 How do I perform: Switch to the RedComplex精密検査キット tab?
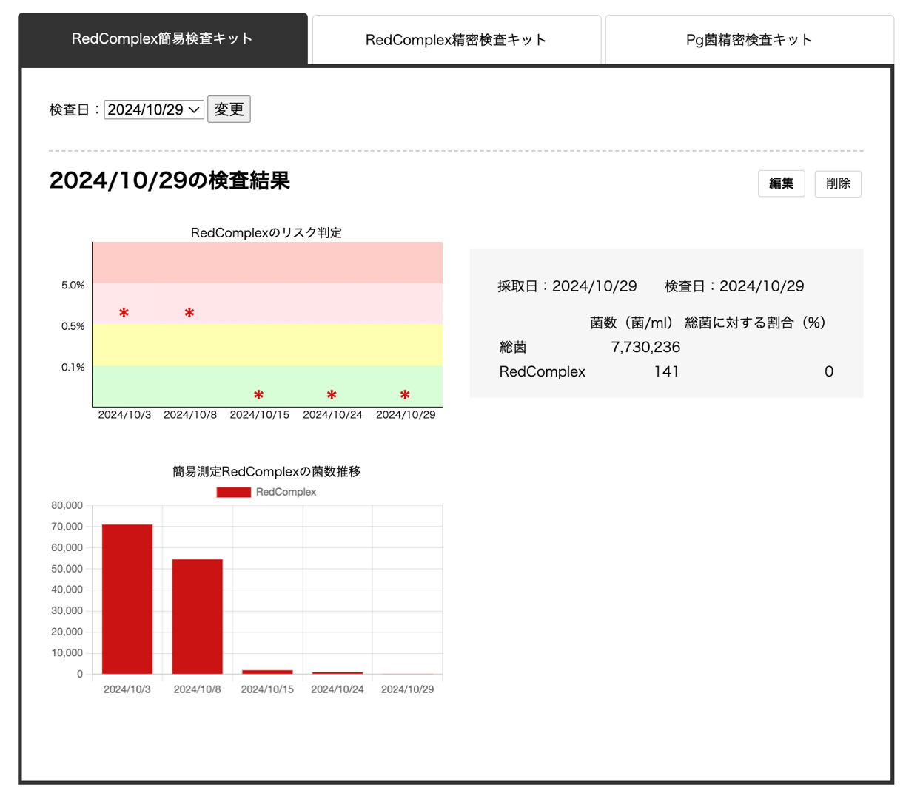[x=455, y=39]
